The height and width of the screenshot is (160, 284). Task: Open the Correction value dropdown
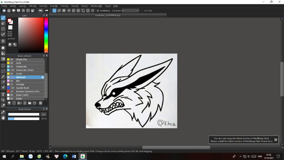pyautogui.click(x=138, y=11)
